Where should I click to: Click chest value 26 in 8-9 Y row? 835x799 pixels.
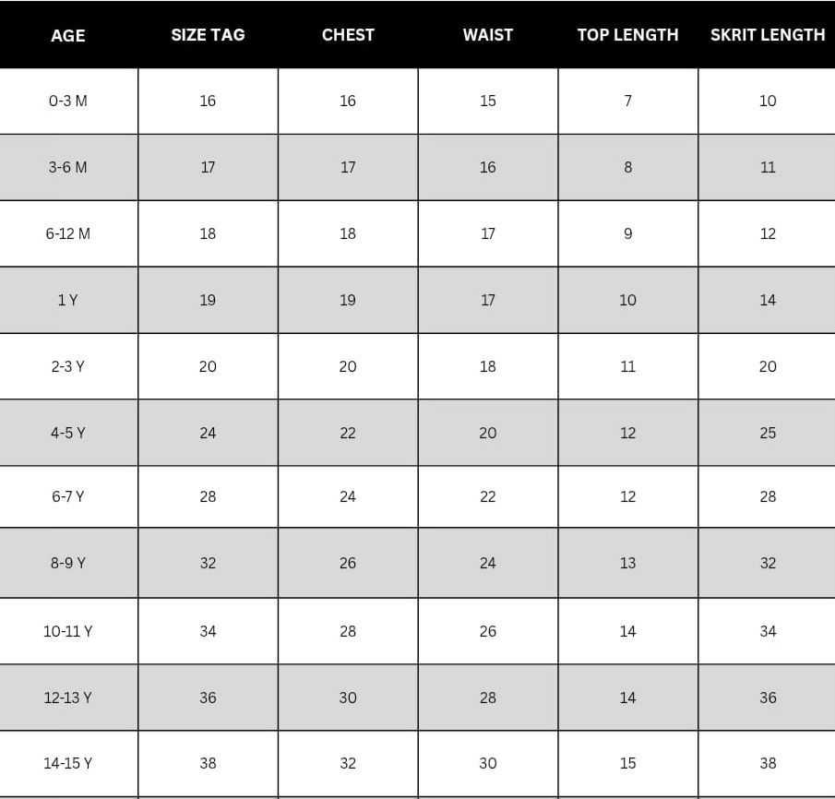point(348,563)
